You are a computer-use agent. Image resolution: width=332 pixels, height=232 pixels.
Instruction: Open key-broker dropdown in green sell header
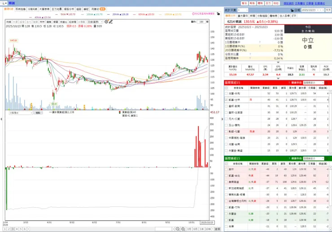tap(313, 158)
